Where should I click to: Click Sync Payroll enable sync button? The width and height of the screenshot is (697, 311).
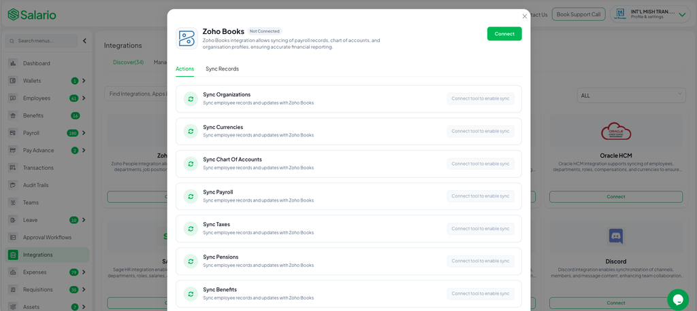coord(481,196)
